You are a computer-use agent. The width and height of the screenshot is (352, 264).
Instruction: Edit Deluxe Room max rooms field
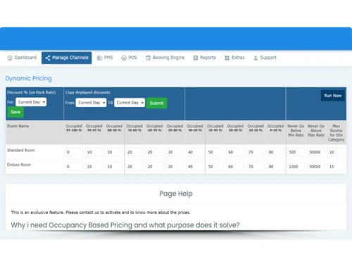337,167
